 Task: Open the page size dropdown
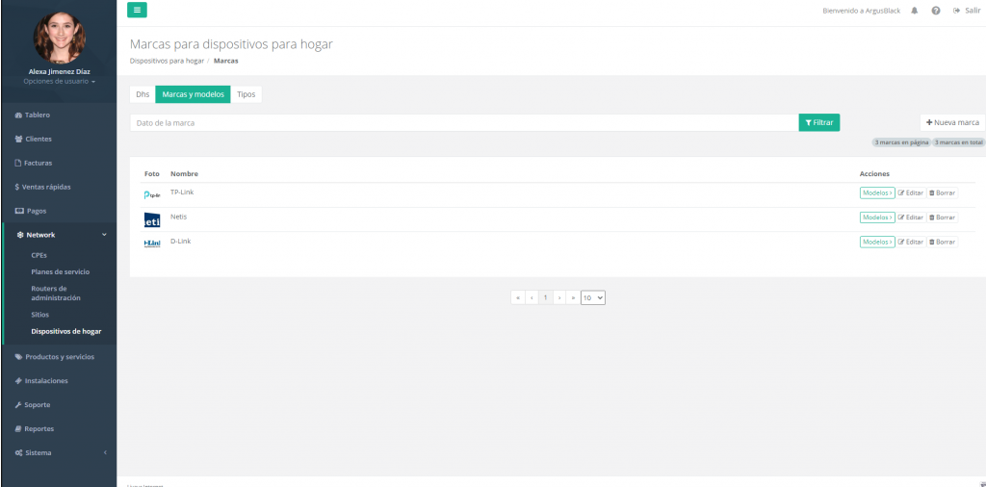(593, 297)
